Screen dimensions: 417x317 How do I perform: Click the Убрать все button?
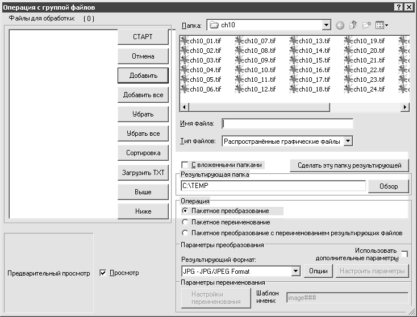tap(143, 134)
